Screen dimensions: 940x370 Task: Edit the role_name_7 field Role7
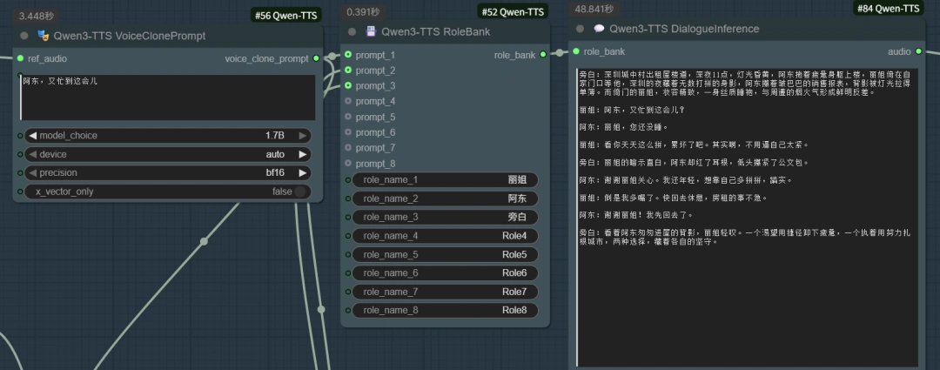point(446,292)
